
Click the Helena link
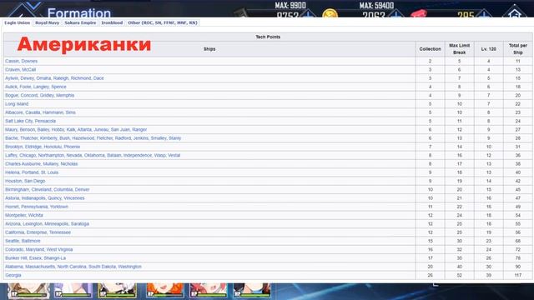(13, 172)
